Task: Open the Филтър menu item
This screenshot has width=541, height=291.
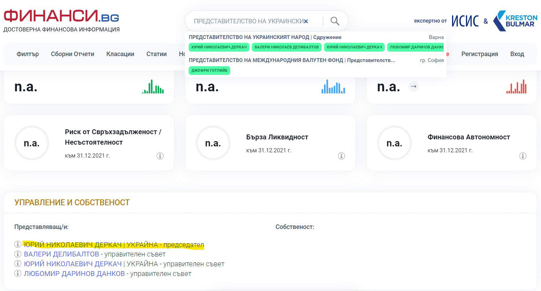Action: (28, 54)
